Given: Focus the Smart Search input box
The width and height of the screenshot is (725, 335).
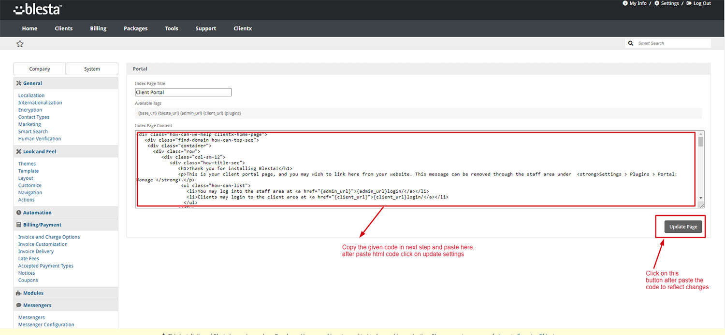Looking at the screenshot, I should (x=673, y=43).
